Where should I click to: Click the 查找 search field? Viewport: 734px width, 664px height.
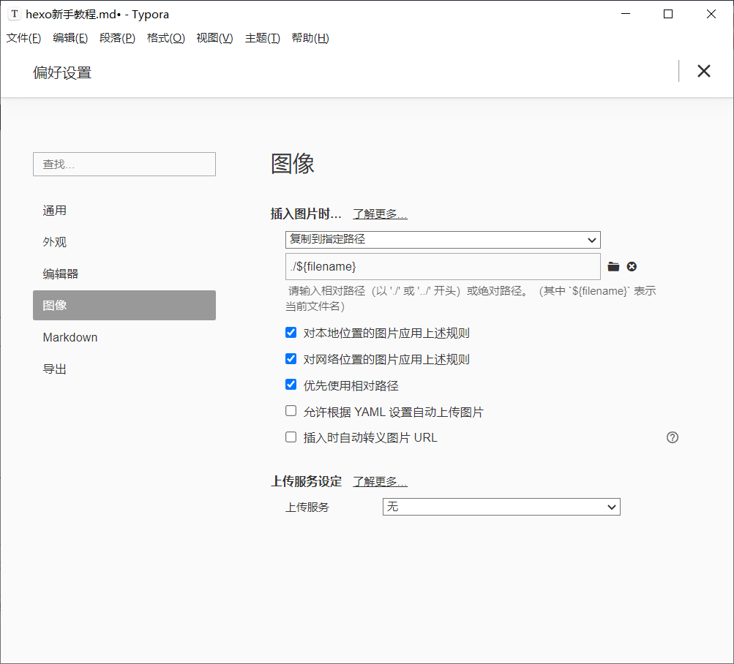click(124, 165)
